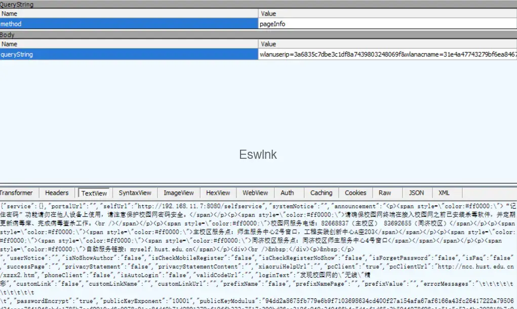Switch to the Raw tab
The height and width of the screenshot is (309, 517).
(385, 193)
